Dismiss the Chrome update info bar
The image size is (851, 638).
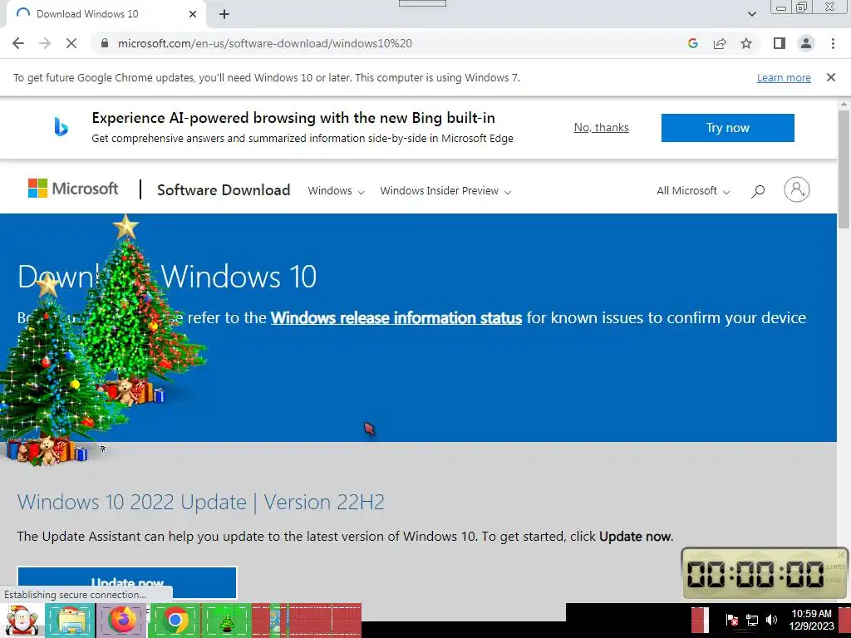point(830,77)
